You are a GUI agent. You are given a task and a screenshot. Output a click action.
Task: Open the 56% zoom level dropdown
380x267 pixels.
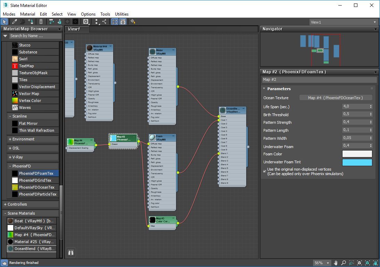(322, 263)
